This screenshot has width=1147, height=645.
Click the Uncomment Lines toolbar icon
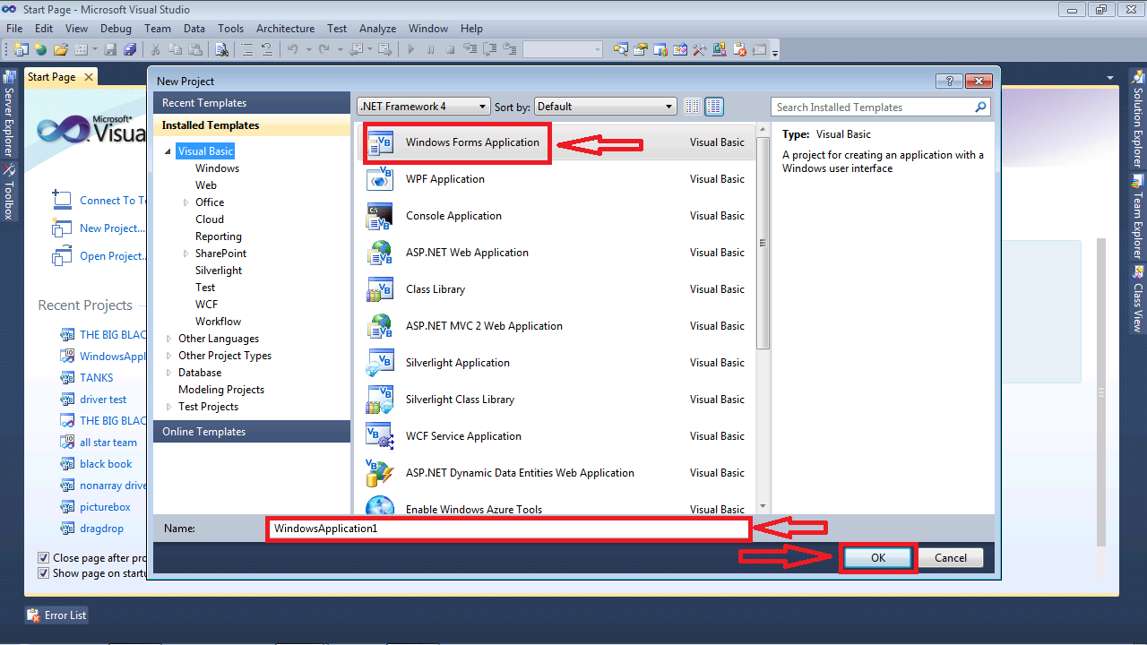pyautogui.click(x=267, y=49)
